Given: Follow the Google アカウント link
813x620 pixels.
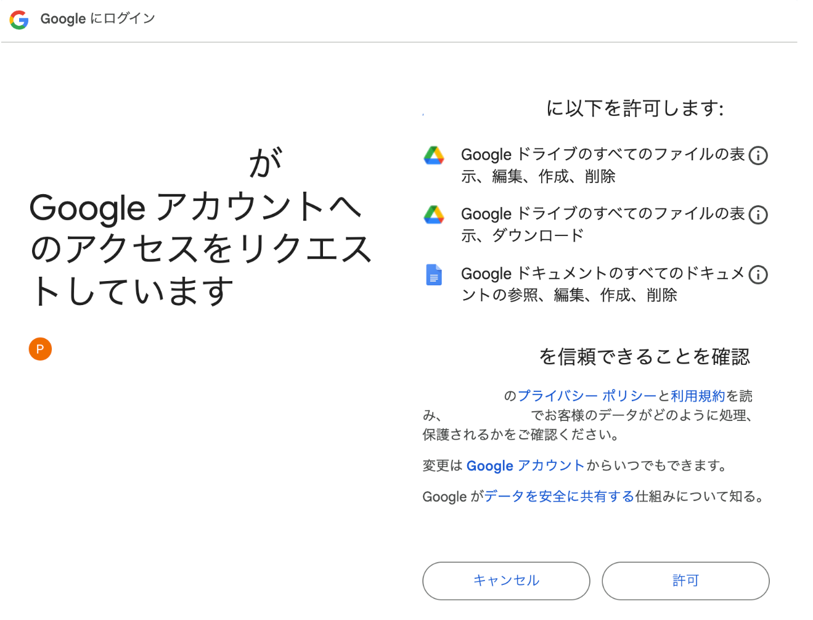Looking at the screenshot, I should tap(525, 465).
